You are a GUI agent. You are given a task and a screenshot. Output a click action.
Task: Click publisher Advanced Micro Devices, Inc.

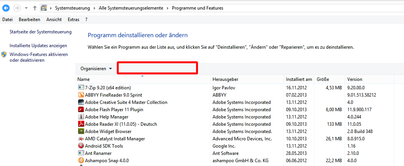pyautogui.click(x=242, y=139)
